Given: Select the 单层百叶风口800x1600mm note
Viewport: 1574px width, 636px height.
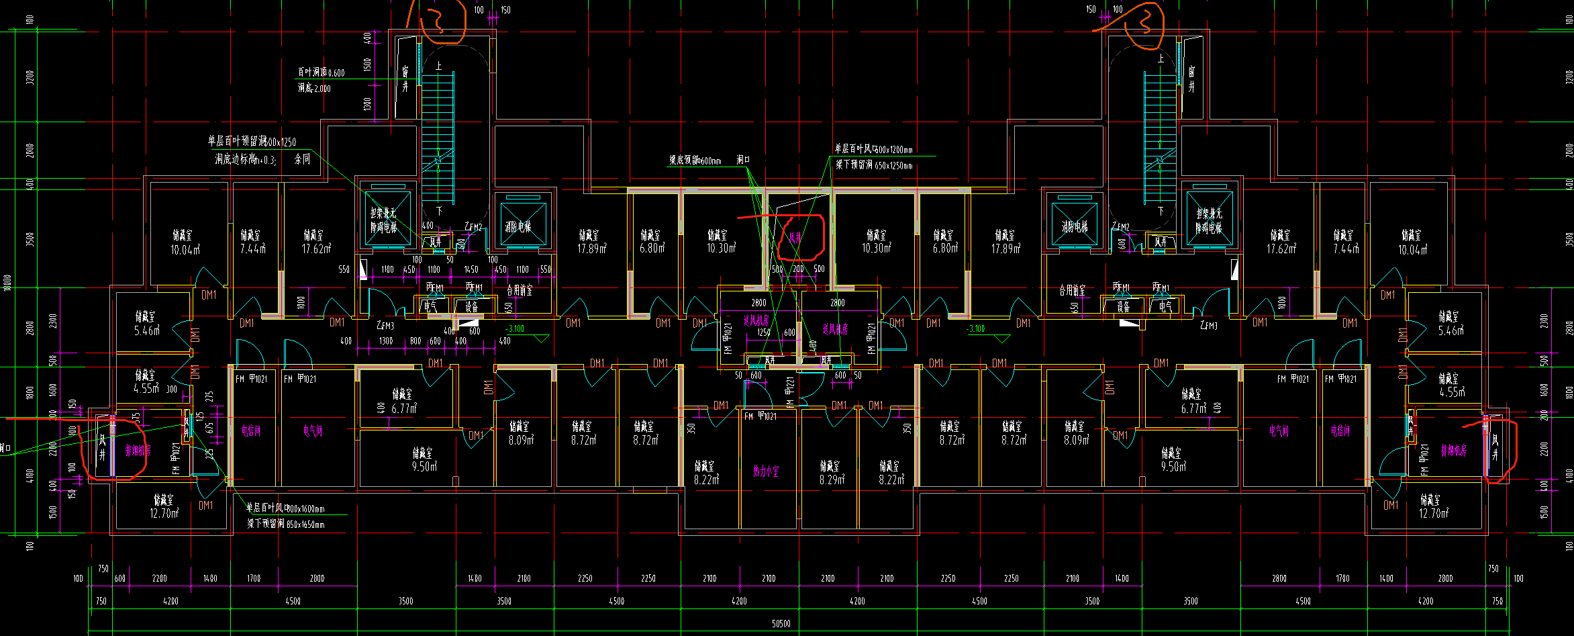Looking at the screenshot, I should tap(285, 508).
